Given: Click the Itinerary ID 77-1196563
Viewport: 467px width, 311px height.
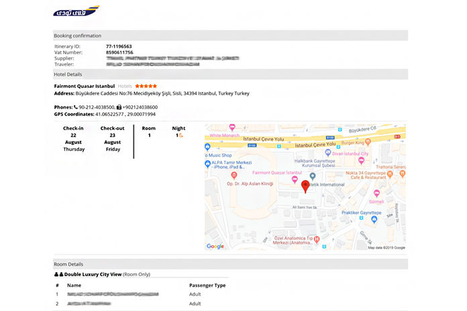Looking at the screenshot, I should (x=119, y=46).
